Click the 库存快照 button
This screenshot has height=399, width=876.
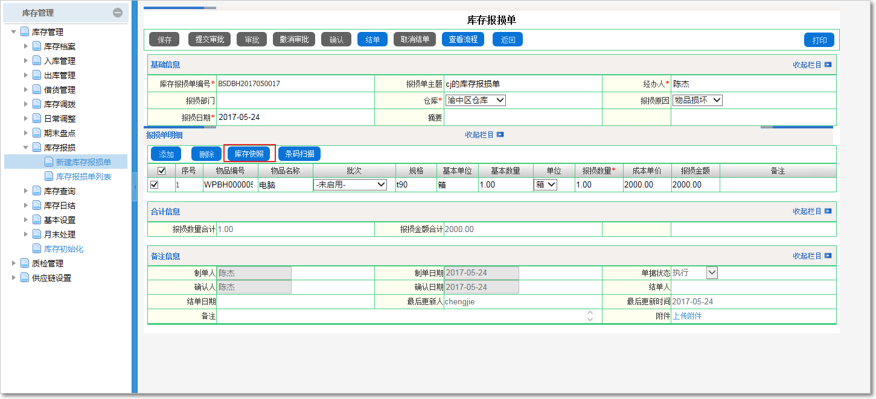249,154
